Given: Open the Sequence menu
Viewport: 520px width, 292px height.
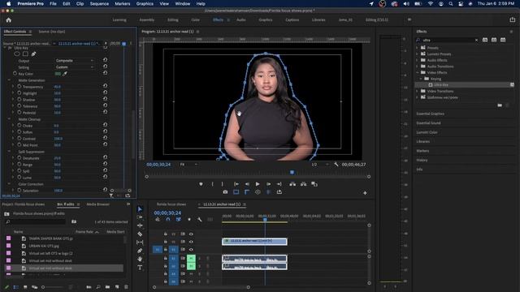Looking at the screenshot, I should click(x=99, y=3).
